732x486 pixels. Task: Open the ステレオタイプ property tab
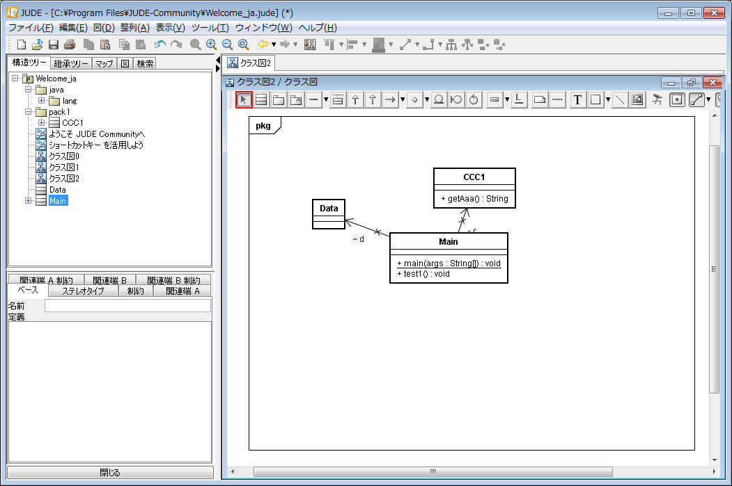pyautogui.click(x=83, y=291)
